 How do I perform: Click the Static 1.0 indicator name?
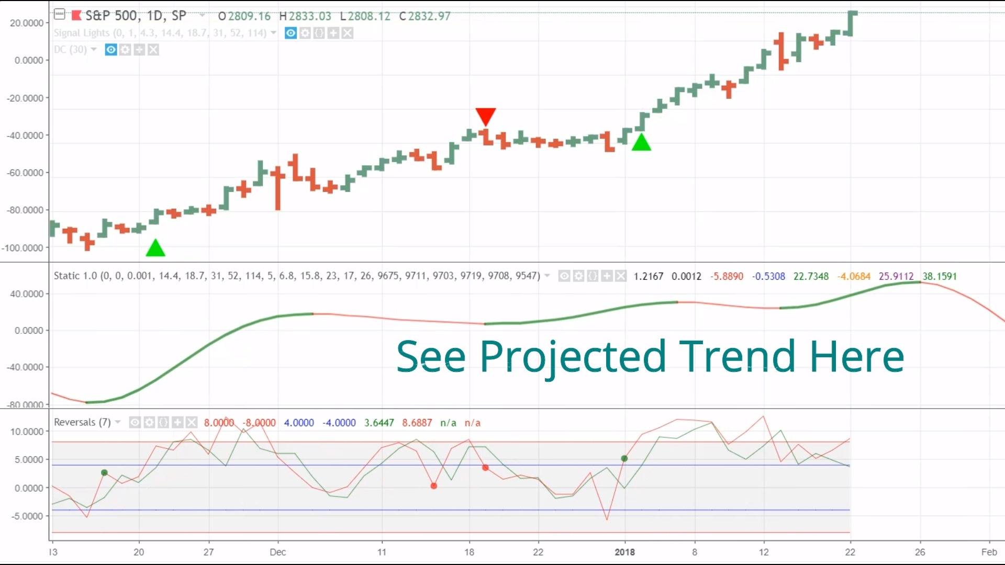tap(297, 276)
